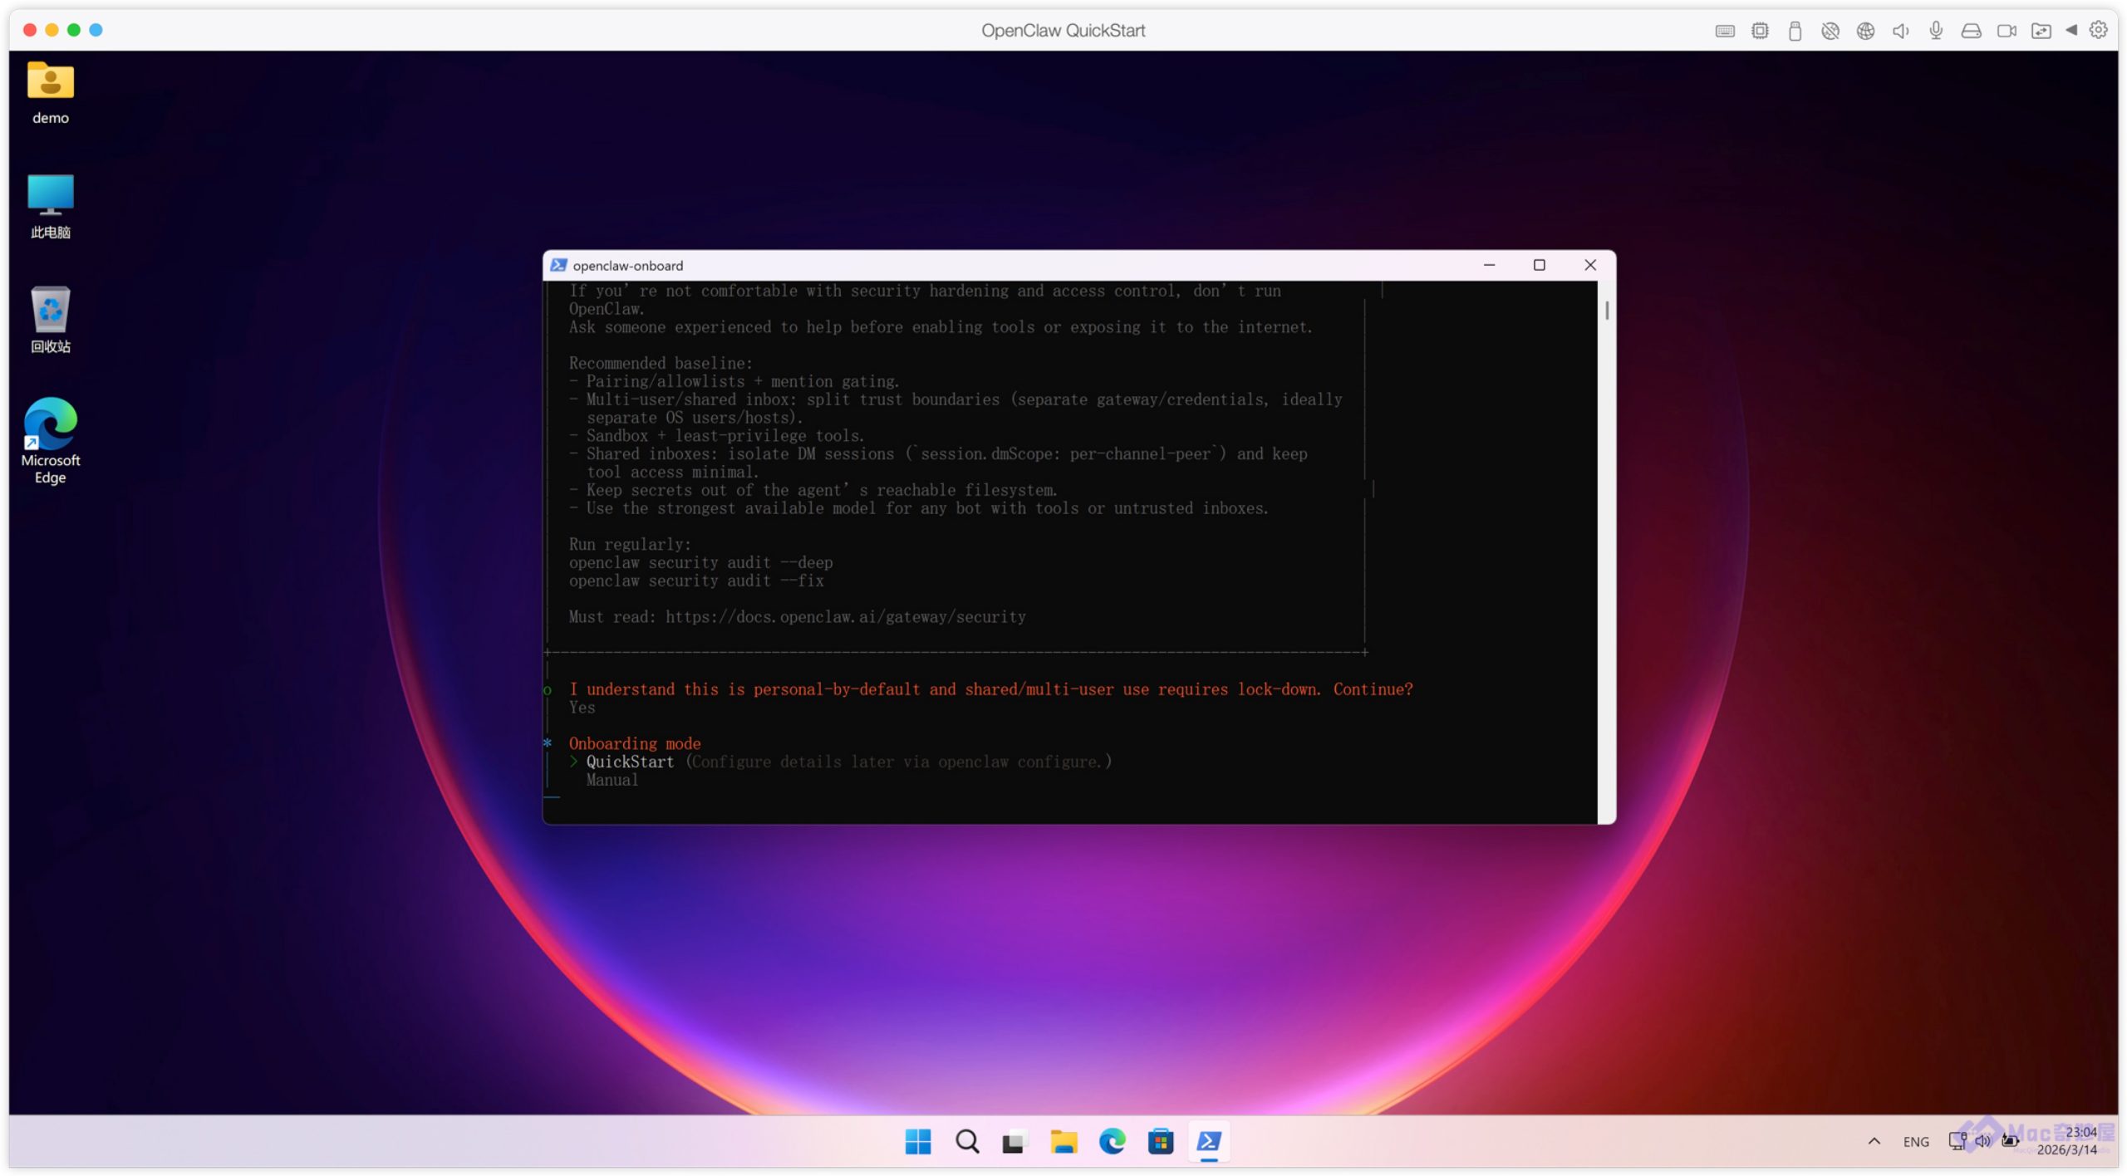This screenshot has height=1176, width=2127.
Task: Open the hard disk drive icon
Action: 1971,31
